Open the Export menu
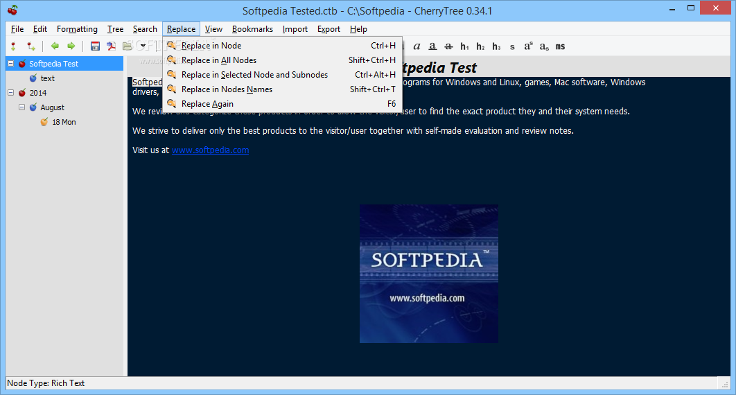736x395 pixels. click(328, 29)
